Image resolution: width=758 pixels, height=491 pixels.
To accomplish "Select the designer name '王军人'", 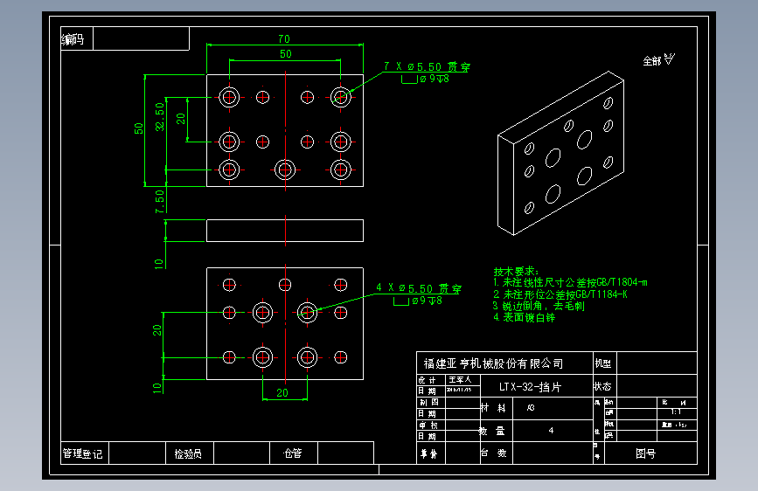I will pos(460,380).
